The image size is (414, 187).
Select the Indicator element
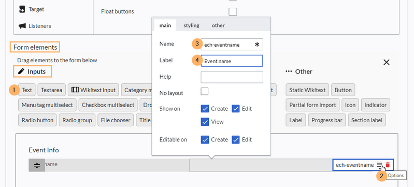tap(376, 105)
